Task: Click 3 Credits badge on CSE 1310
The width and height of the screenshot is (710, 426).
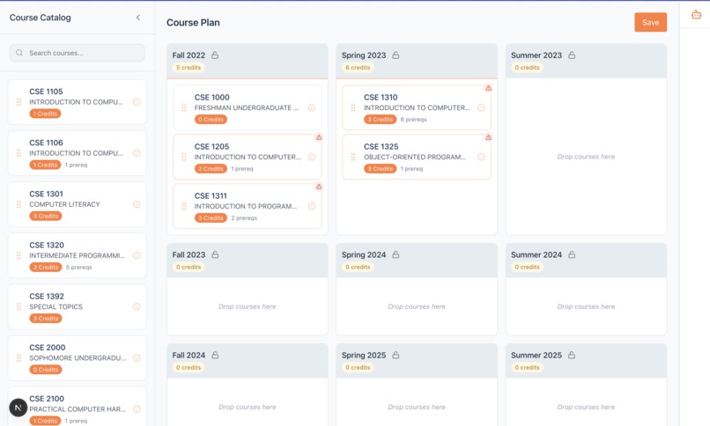Action: (x=381, y=120)
